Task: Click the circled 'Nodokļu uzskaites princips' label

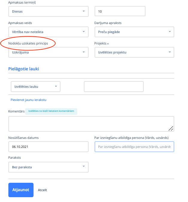Action: (28, 44)
